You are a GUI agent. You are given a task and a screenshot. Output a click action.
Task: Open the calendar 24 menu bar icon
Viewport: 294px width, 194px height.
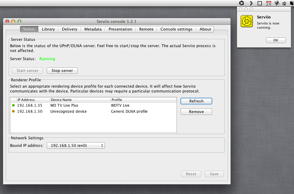(269, 3)
